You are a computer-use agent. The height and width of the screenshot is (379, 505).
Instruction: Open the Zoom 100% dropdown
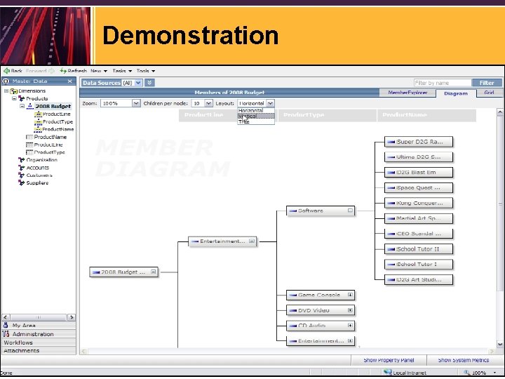(136, 103)
